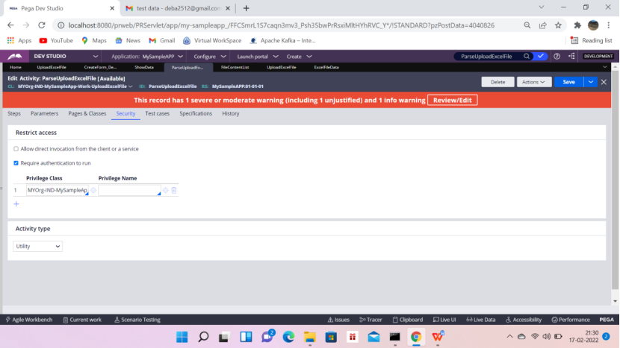This screenshot has height=348, width=620.
Task: Open the Live Data tool
Action: (481, 320)
